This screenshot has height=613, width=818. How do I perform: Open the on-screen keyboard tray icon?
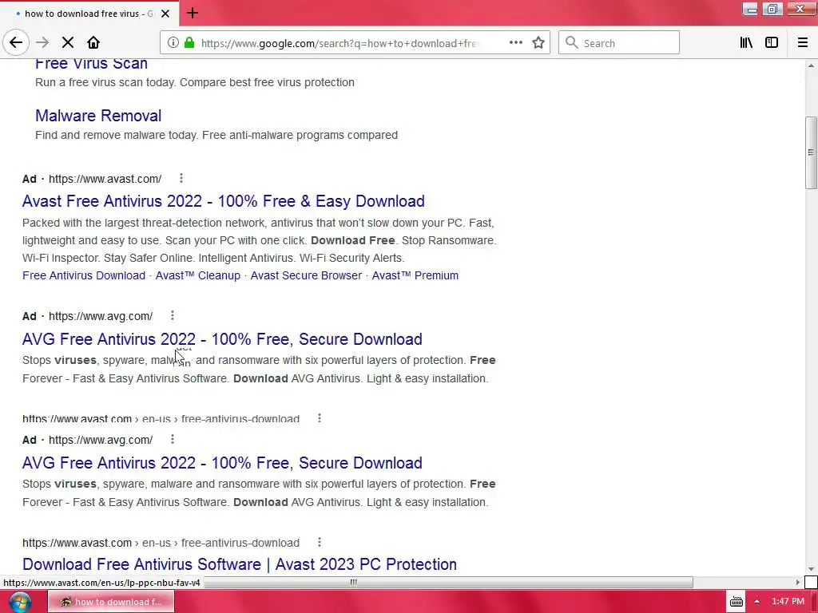click(736, 602)
